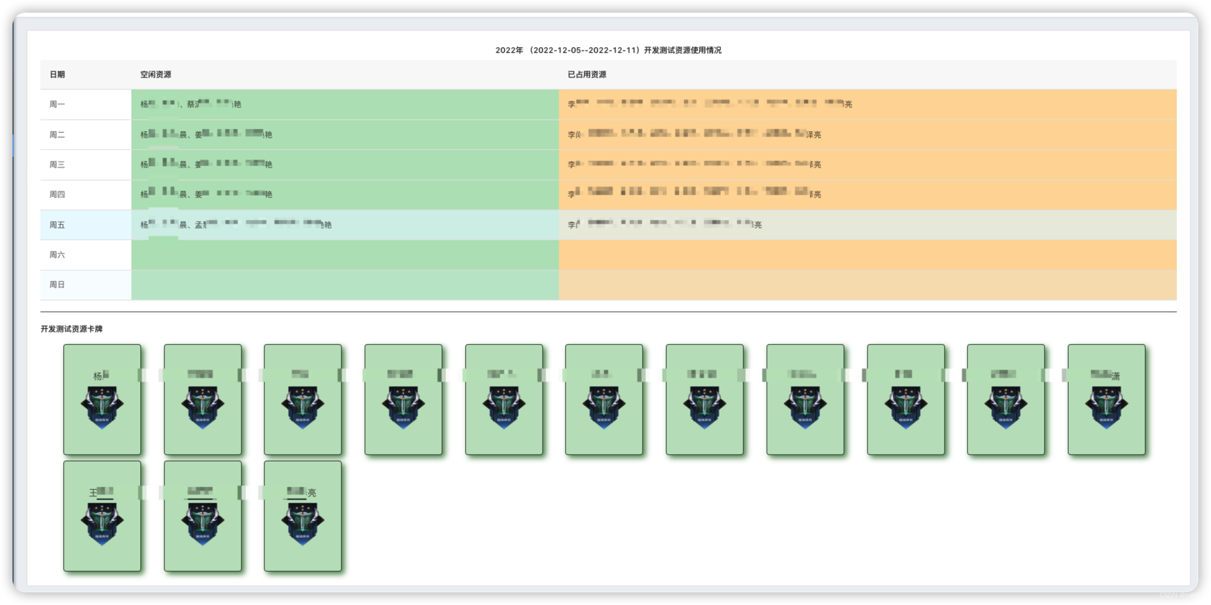Click the free-resources cell in the 周三 row
1211x605 pixels.
click(345, 164)
